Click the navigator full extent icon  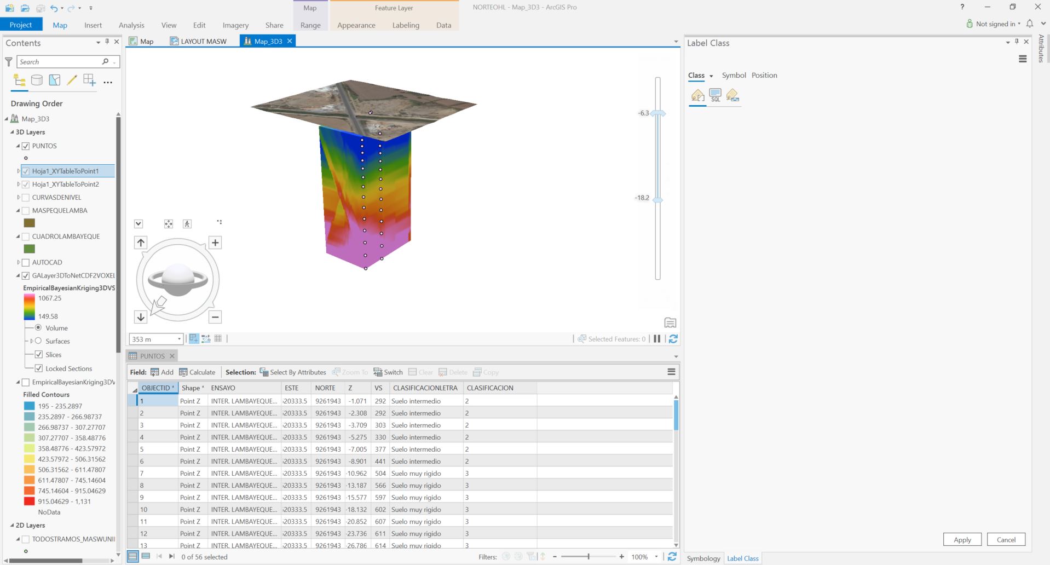(169, 223)
